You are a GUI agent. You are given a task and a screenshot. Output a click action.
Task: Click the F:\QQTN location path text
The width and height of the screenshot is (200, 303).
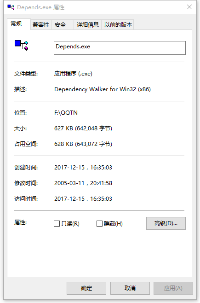[x=66, y=113]
